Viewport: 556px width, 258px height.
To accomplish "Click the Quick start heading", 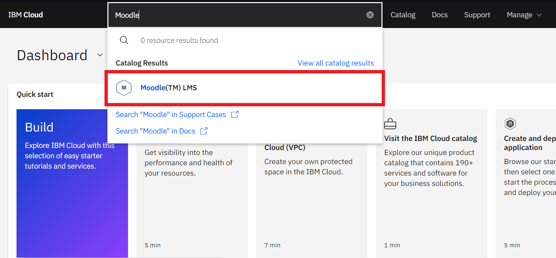I will (35, 94).
